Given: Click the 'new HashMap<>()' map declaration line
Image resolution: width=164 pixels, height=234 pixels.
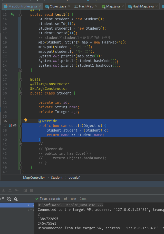Looking at the screenshot, I should click(x=82, y=42).
